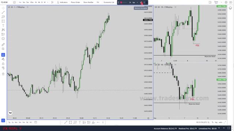The width and height of the screenshot is (234, 131).
Task: Select the rectangle shapes tool in sidebar
Action: coord(3,21)
